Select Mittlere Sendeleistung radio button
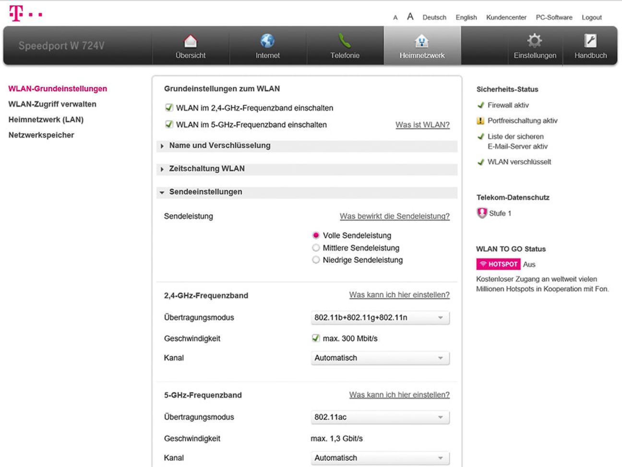Screen dimensions: 622x467 tap(316, 248)
